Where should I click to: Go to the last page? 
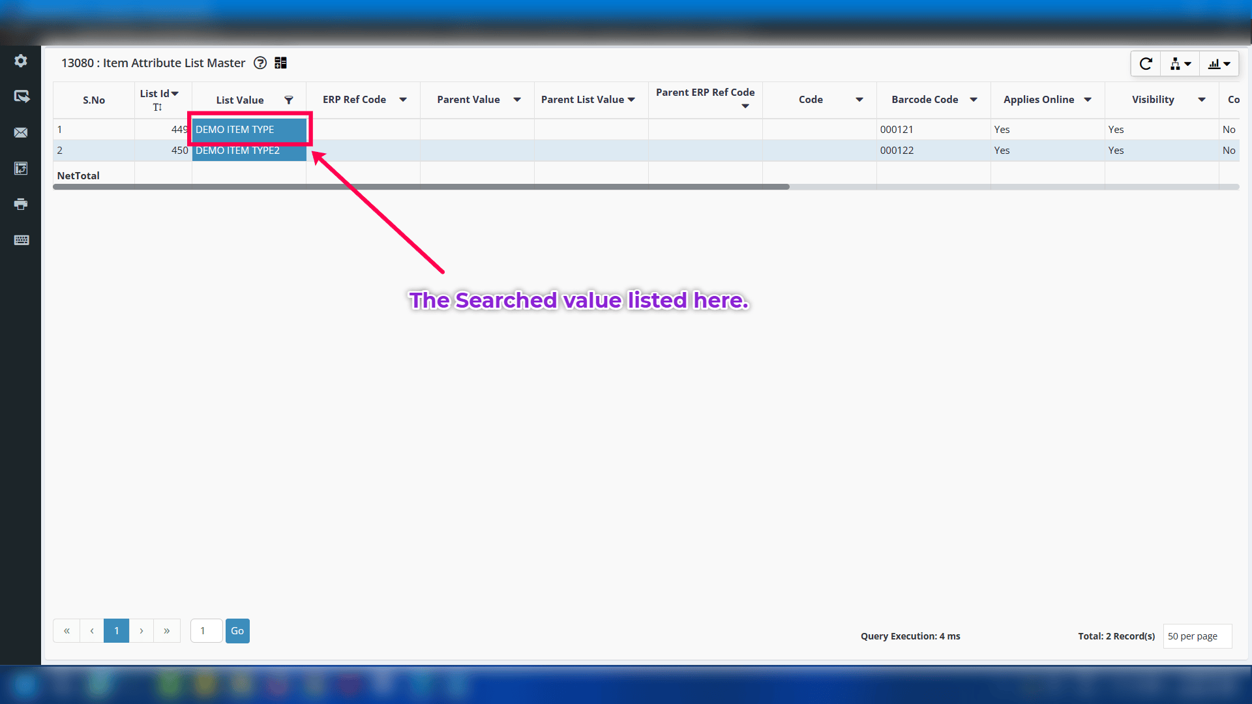coord(167,630)
